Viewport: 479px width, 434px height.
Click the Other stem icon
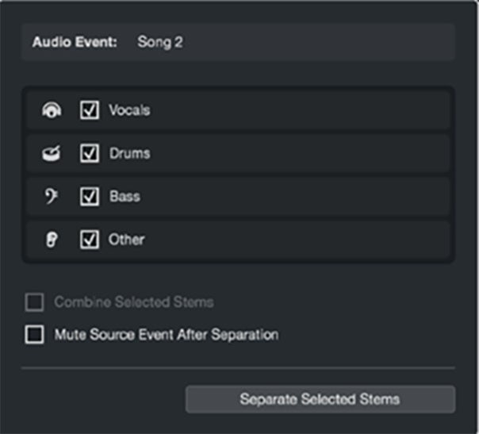pyautogui.click(x=51, y=239)
